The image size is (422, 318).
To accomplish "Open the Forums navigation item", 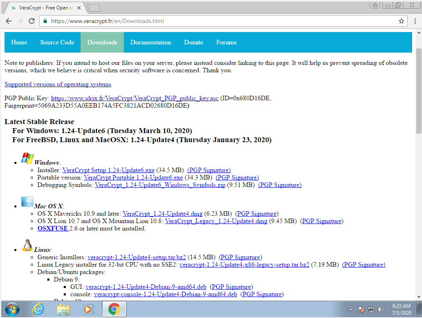I will (x=226, y=42).
